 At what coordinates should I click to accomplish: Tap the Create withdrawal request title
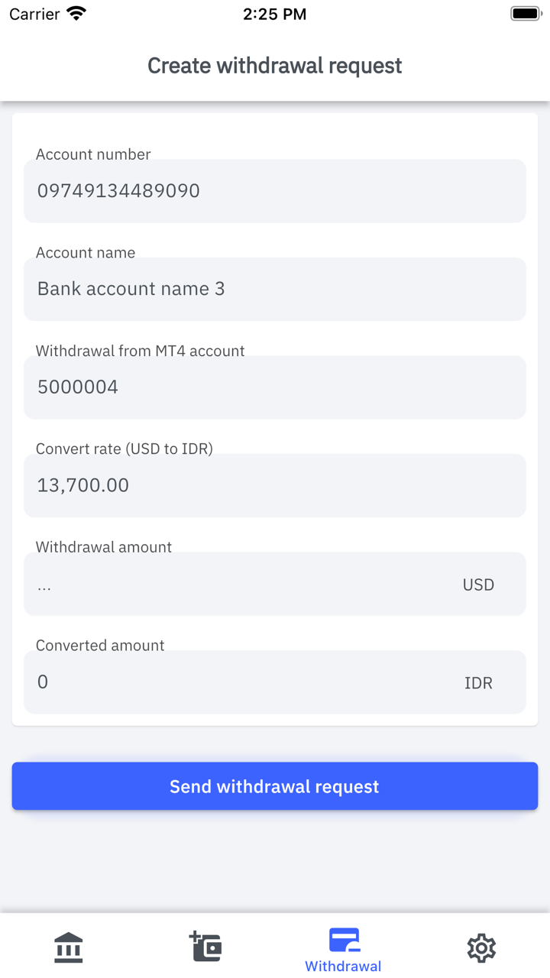click(275, 66)
